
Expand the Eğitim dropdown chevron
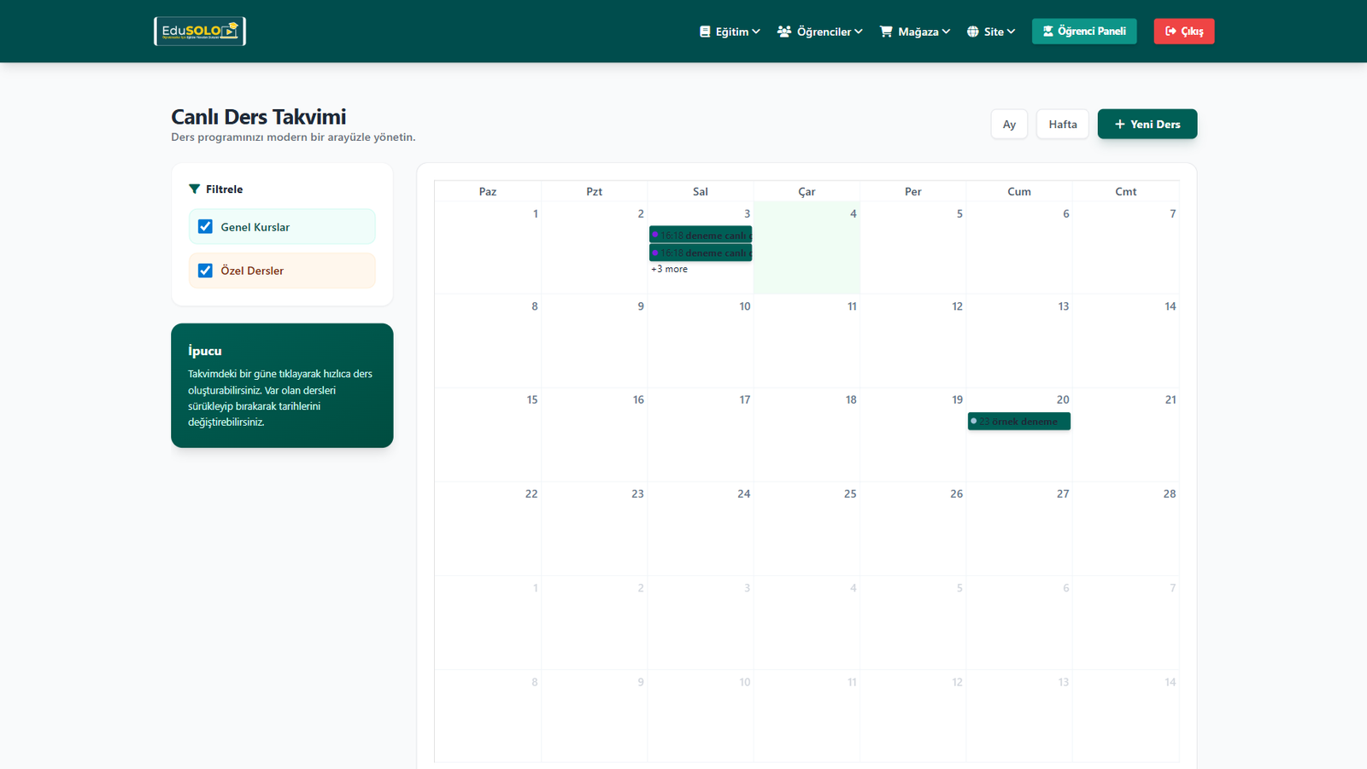point(756,32)
